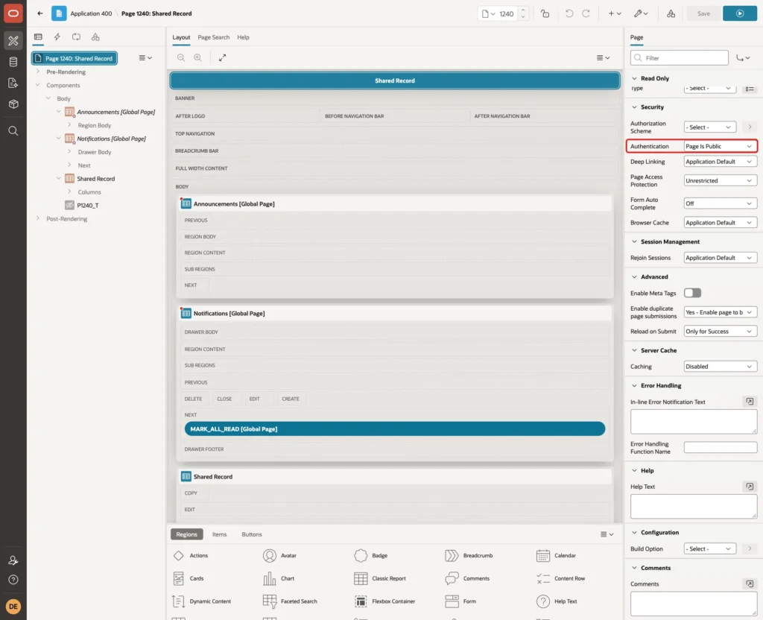This screenshot has height=620, width=763.
Task: Click the Error Handling Function Name field
Action: pyautogui.click(x=721, y=447)
